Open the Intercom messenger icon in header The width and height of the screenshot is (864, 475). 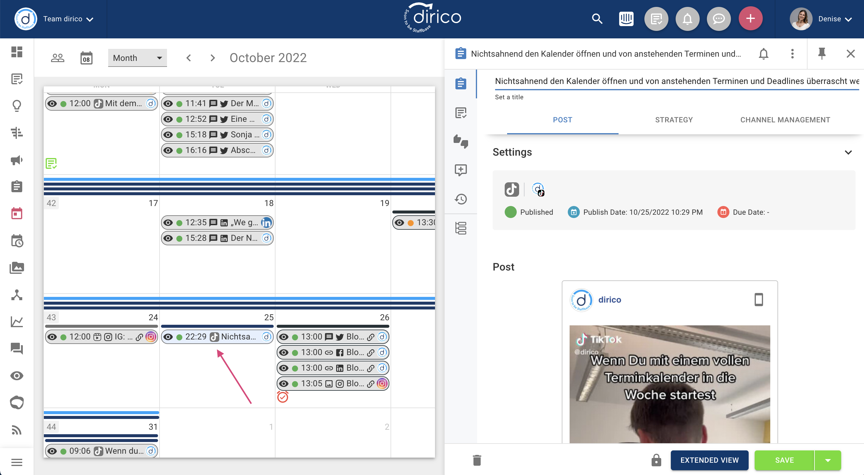(626, 19)
